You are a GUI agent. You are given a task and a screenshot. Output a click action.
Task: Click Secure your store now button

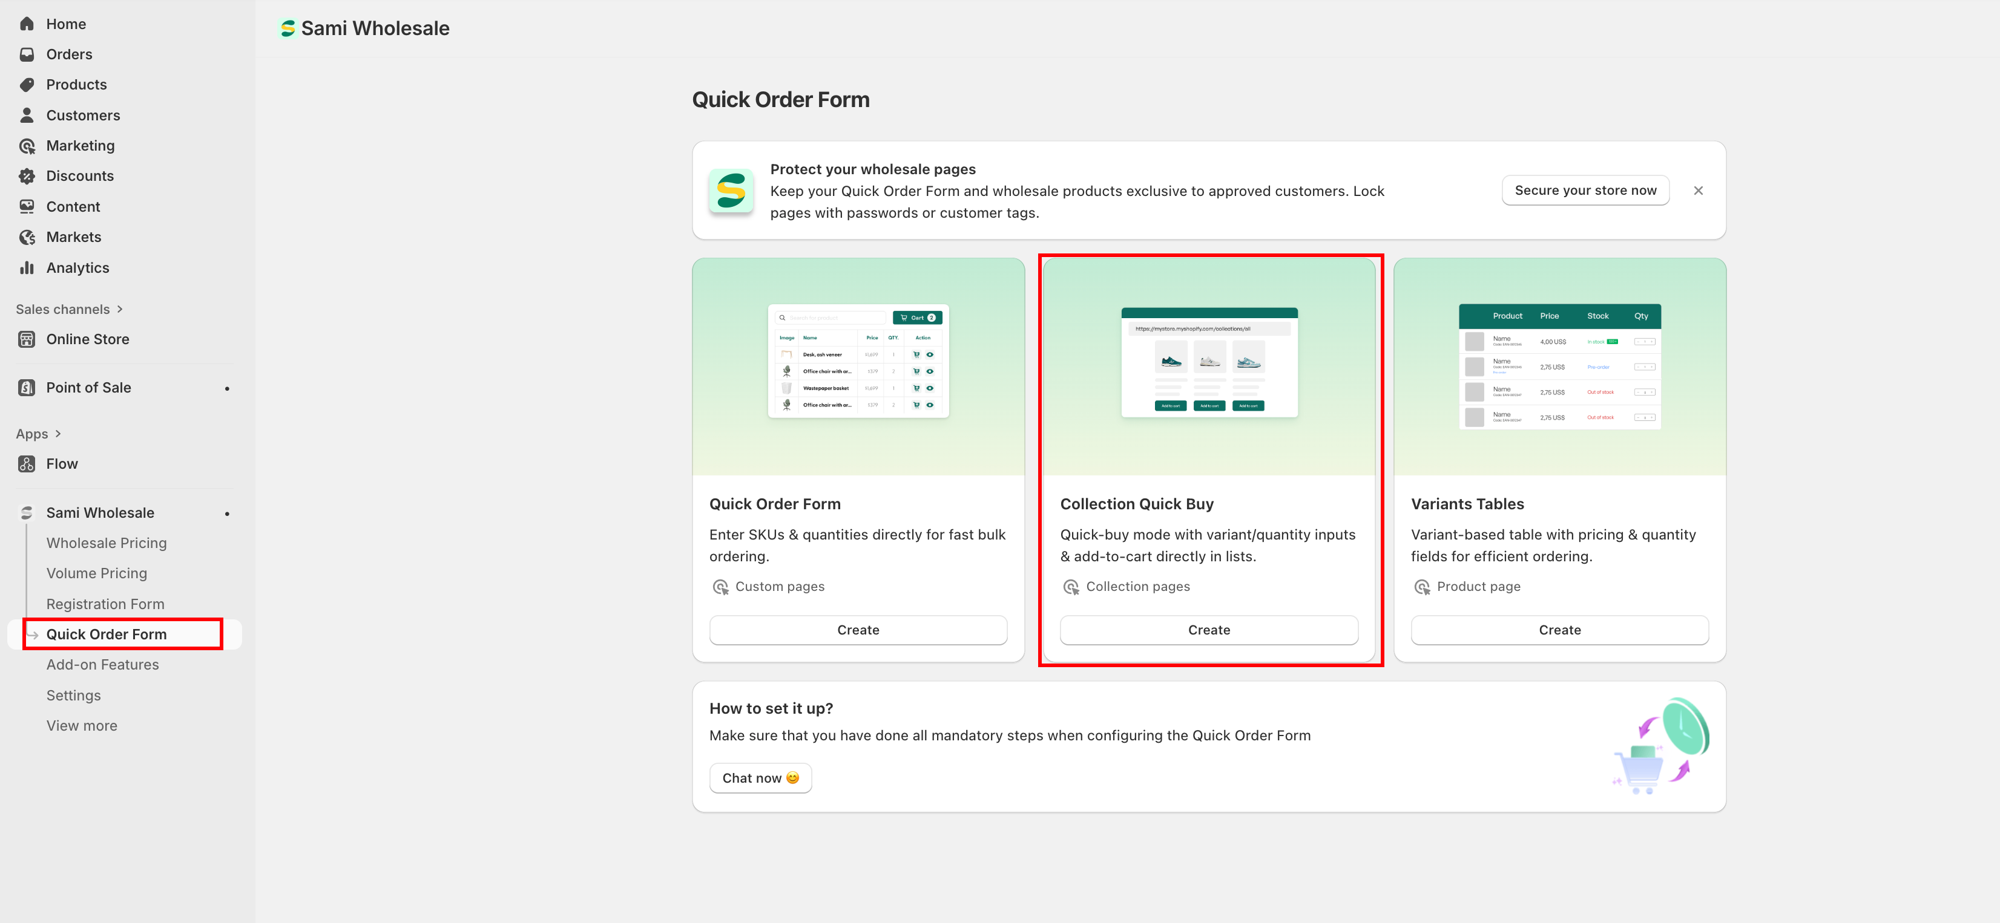(x=1585, y=190)
